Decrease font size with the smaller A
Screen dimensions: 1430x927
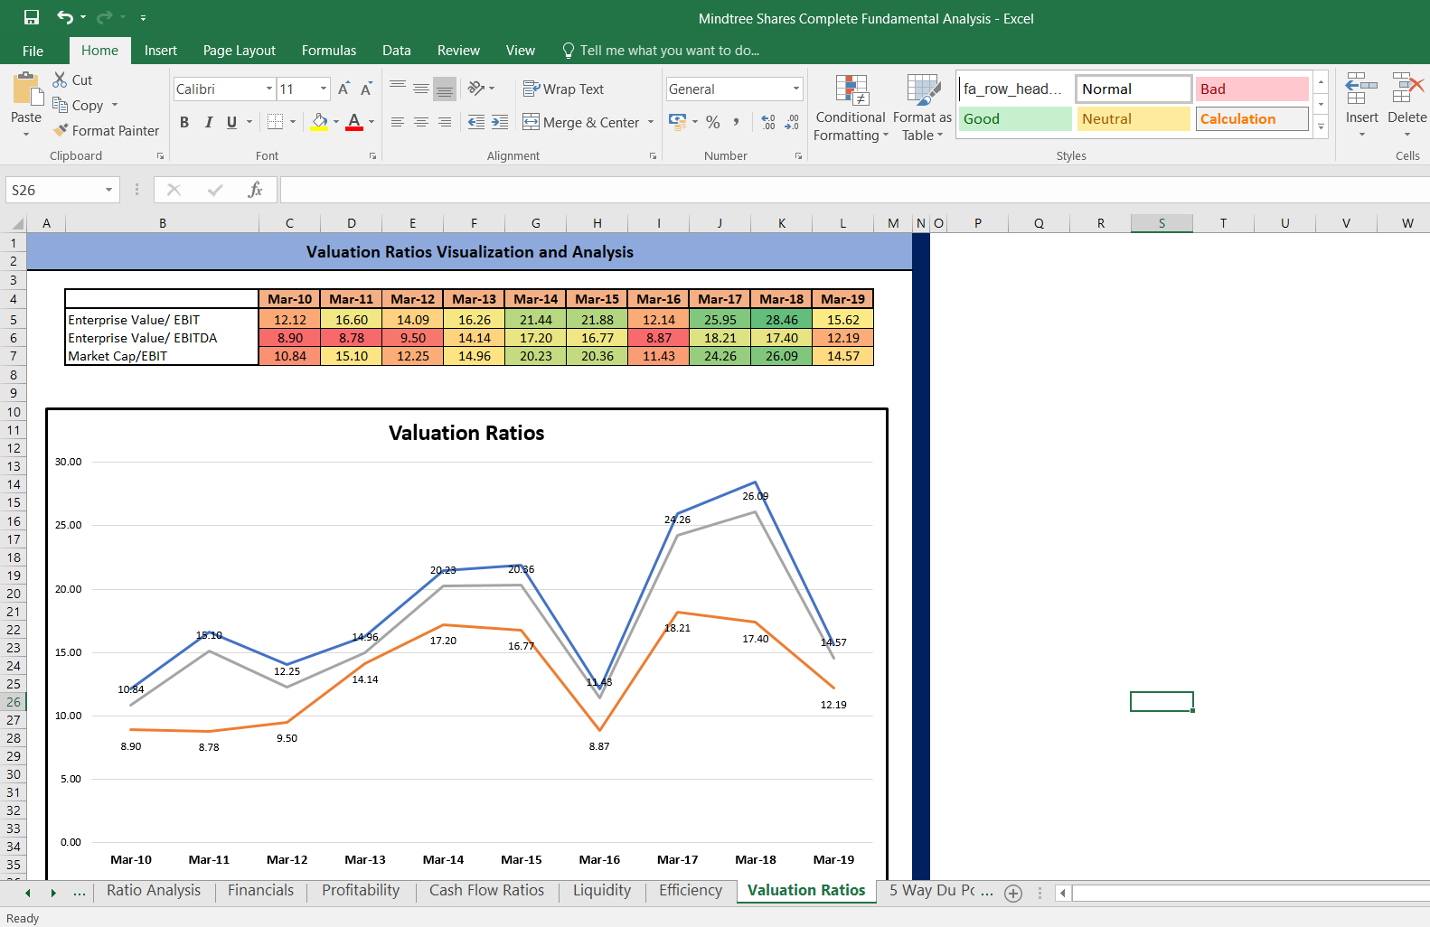coord(366,89)
